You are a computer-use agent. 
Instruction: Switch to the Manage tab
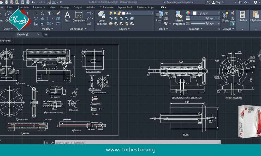[x=64, y=8]
